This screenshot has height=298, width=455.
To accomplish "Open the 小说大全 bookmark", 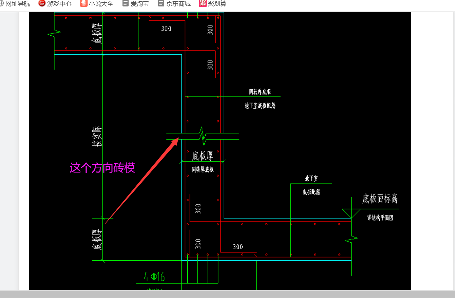I will (97, 4).
